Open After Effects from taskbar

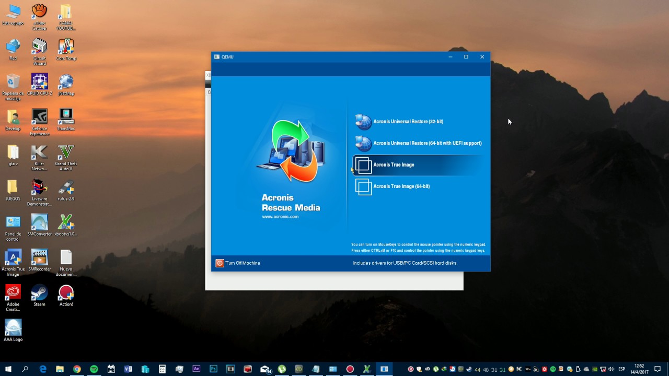click(197, 369)
